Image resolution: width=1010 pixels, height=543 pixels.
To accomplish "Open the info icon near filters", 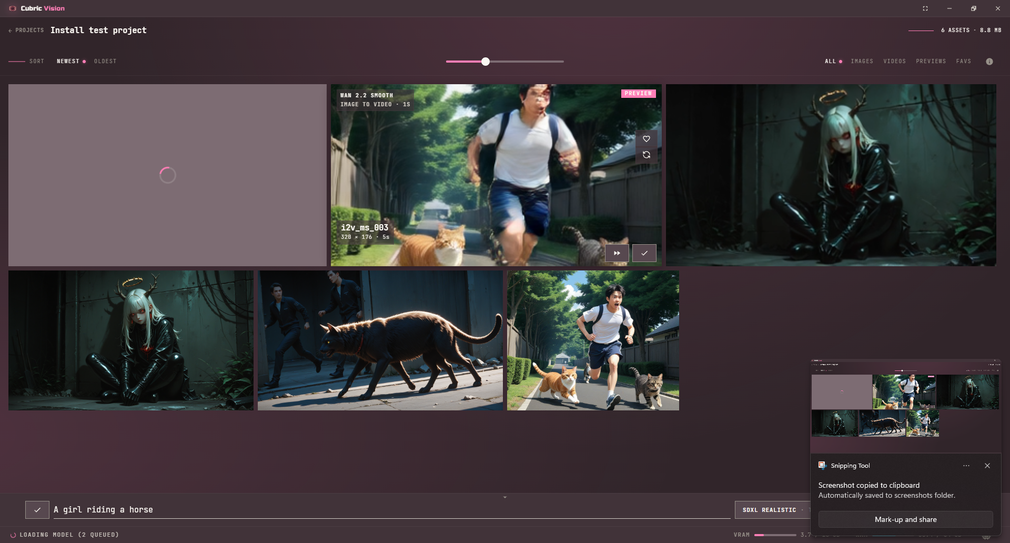I will click(989, 62).
